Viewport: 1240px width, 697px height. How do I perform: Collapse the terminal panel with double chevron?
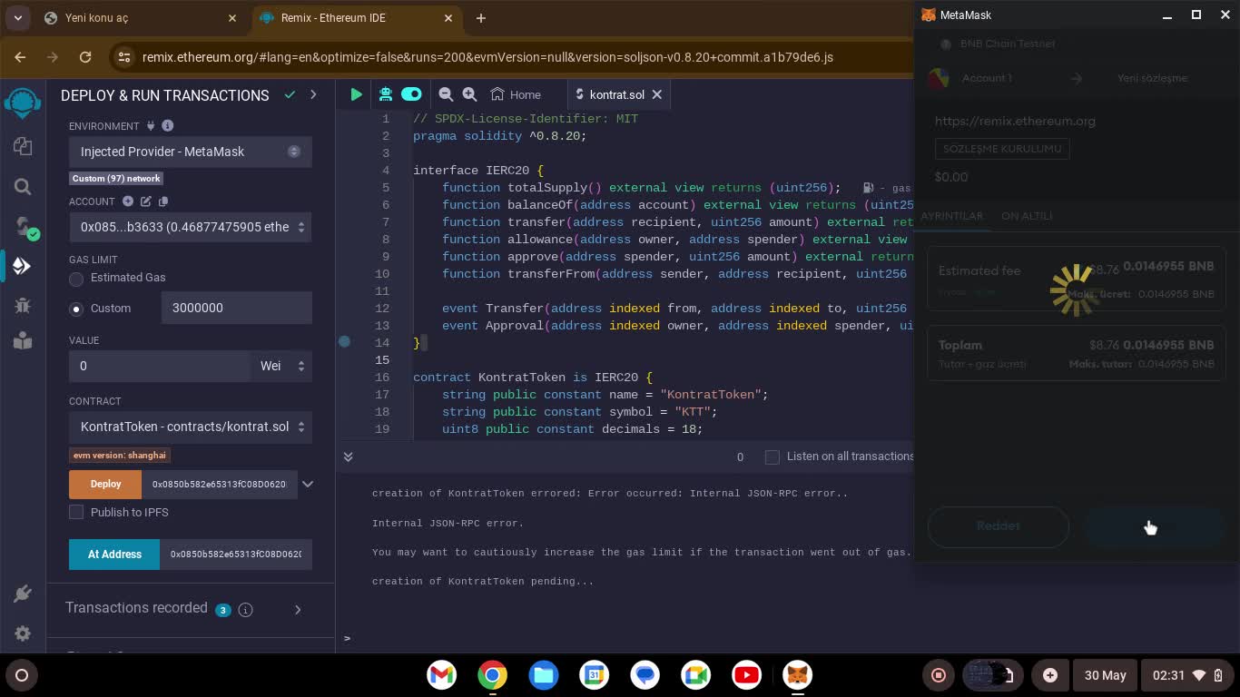point(348,456)
